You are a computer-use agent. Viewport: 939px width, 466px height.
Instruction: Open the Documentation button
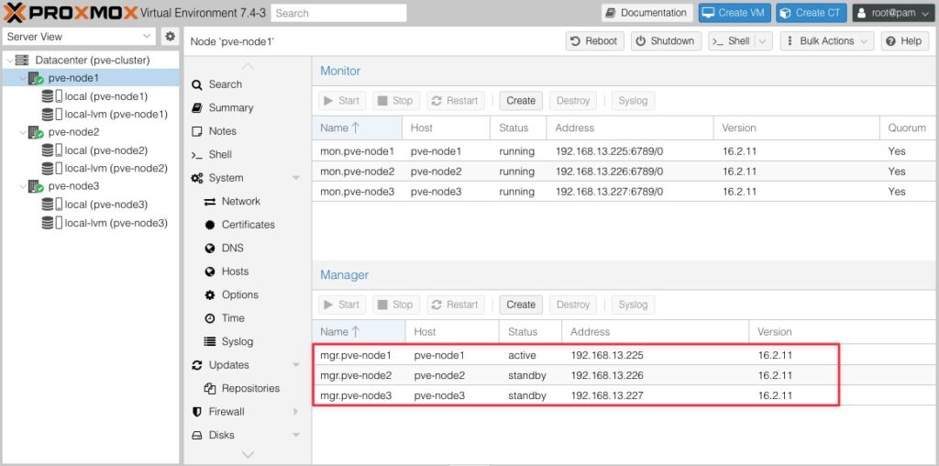(x=646, y=13)
